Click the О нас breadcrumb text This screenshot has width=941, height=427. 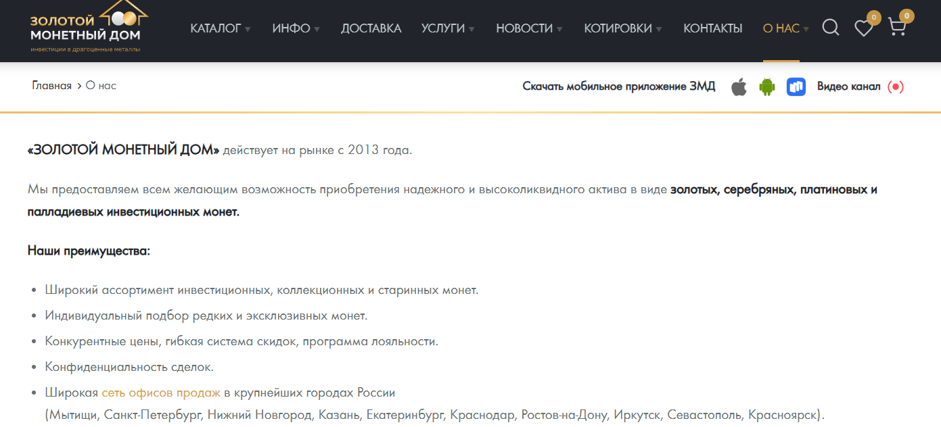coord(101,86)
